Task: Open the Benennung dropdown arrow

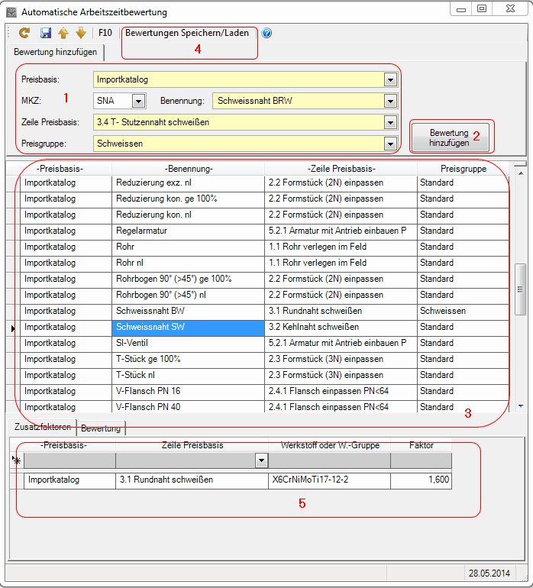Action: [390, 100]
